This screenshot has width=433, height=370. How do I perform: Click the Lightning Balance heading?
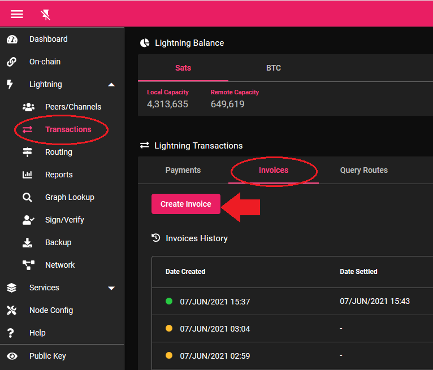[189, 43]
